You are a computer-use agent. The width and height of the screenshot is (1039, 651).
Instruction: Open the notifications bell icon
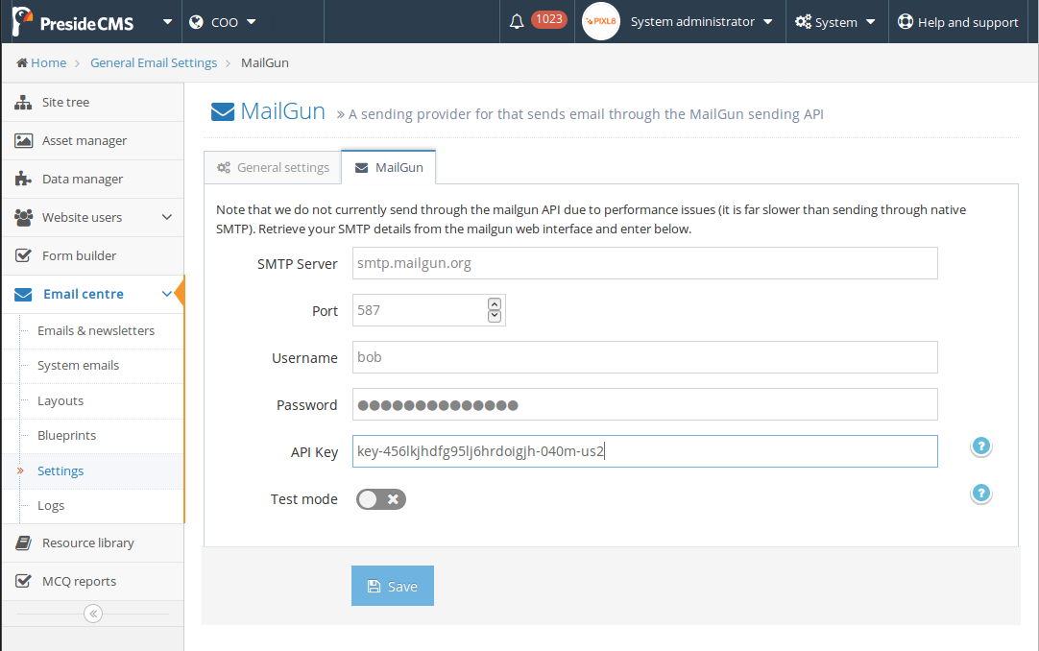[517, 22]
